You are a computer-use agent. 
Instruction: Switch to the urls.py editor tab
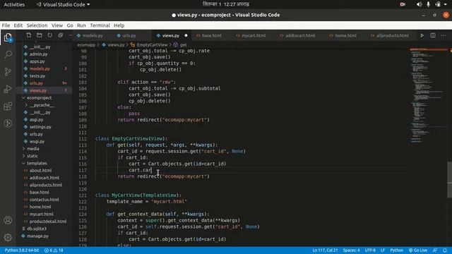129,35
